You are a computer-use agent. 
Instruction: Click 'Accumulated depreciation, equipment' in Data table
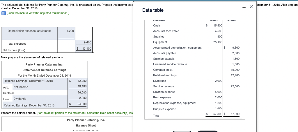(x=177, y=48)
